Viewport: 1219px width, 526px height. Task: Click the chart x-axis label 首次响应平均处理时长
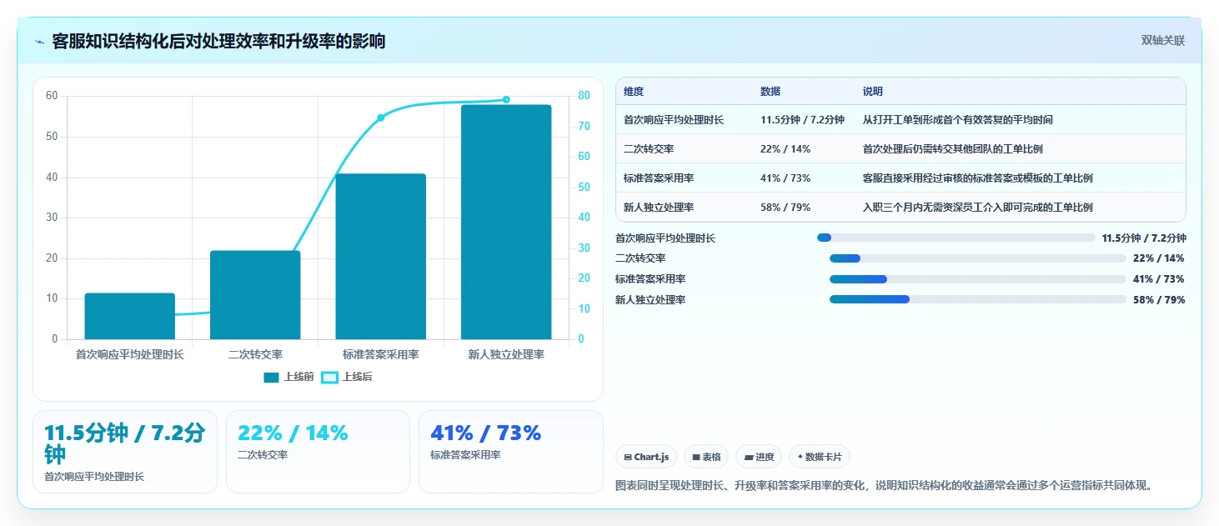[x=130, y=354]
